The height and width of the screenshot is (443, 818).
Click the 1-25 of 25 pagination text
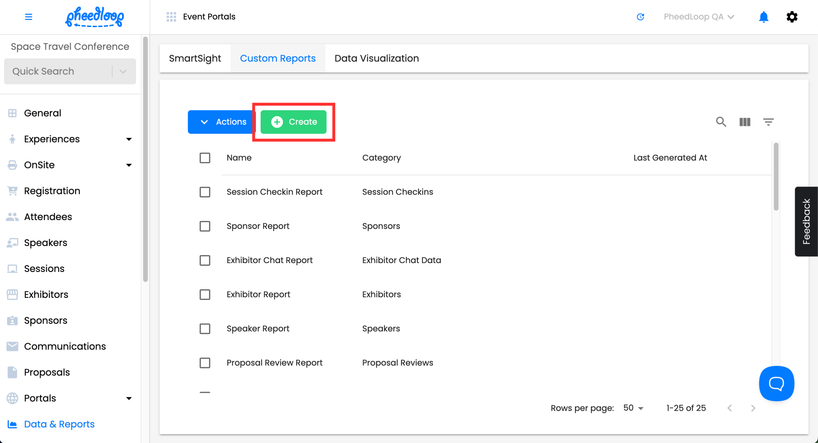click(686, 408)
